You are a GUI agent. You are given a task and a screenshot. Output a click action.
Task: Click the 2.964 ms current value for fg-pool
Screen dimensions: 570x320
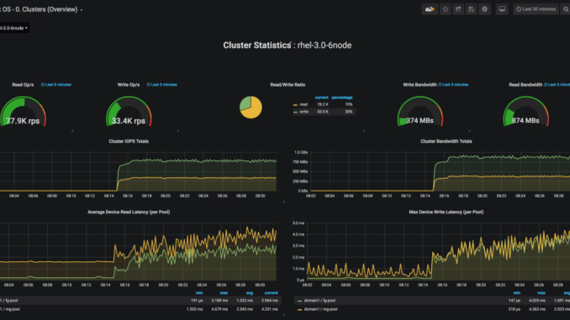pyautogui.click(x=269, y=301)
